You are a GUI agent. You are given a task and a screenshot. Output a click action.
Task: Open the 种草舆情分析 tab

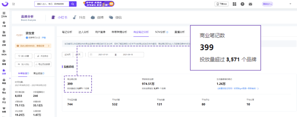119,32
